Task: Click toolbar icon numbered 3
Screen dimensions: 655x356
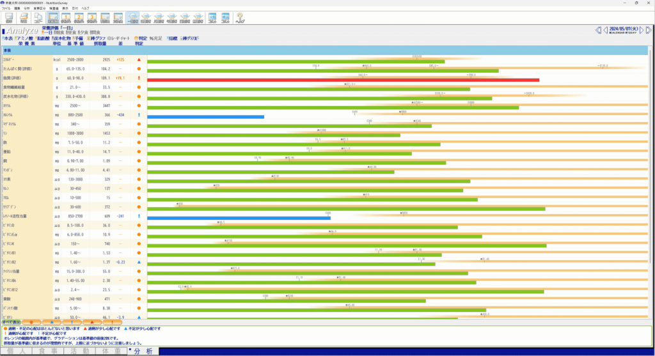Action: [x=92, y=17]
